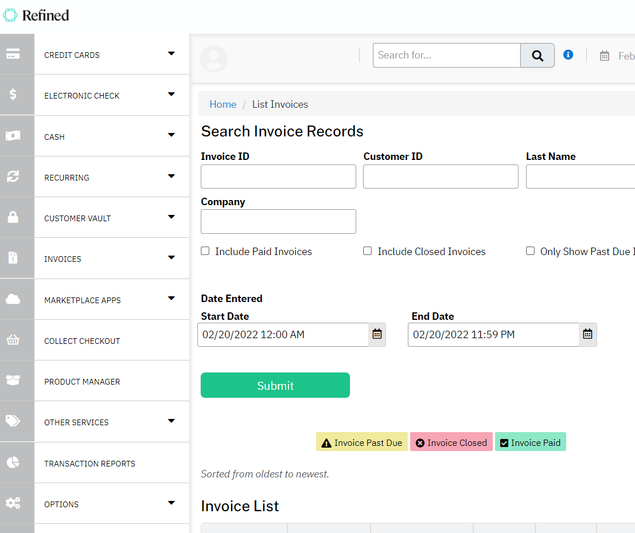Select the Recurring menu label
Viewport: 635px width, 533px height.
67,178
